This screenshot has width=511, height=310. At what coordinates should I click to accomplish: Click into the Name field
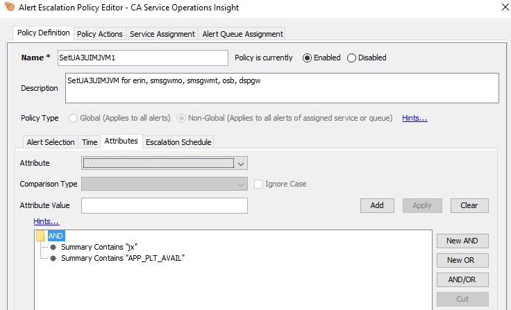143,58
